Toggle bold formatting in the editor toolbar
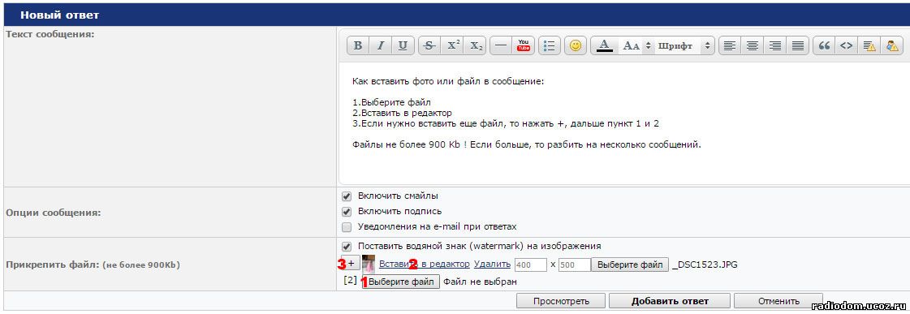Image resolution: width=910 pixels, height=314 pixels. (358, 46)
